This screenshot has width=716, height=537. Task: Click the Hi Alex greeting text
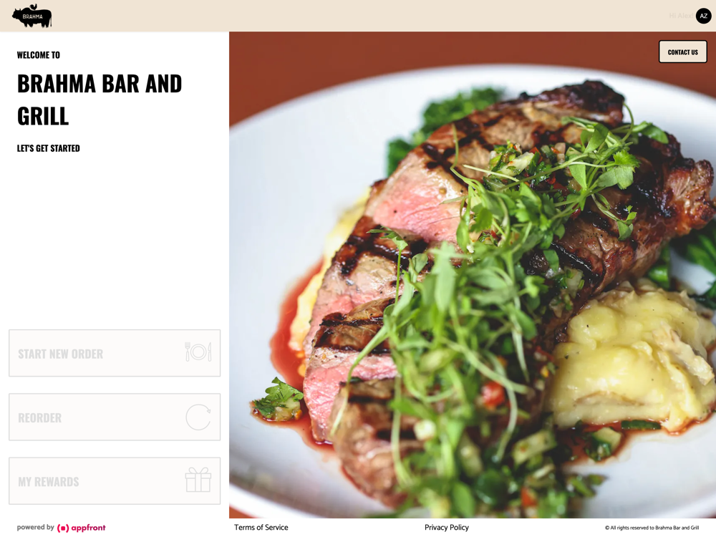(680, 16)
